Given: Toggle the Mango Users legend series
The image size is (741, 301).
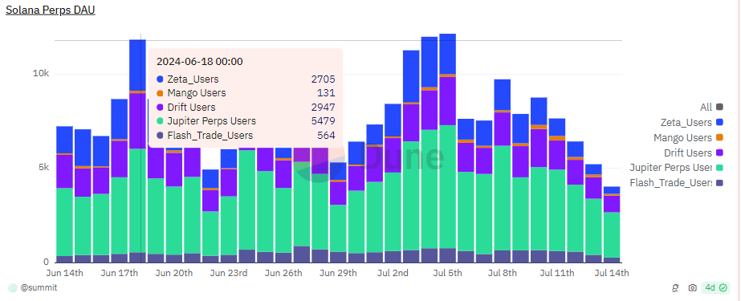Looking at the screenshot, I should (689, 137).
